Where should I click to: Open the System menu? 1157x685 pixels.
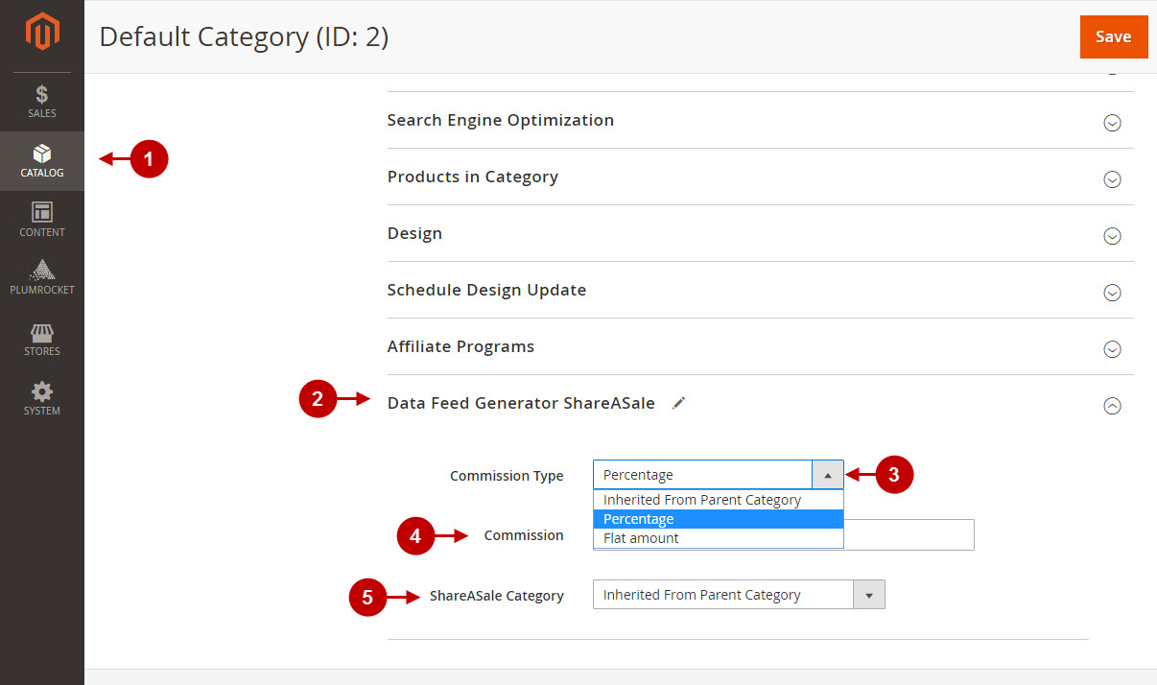coord(42,398)
